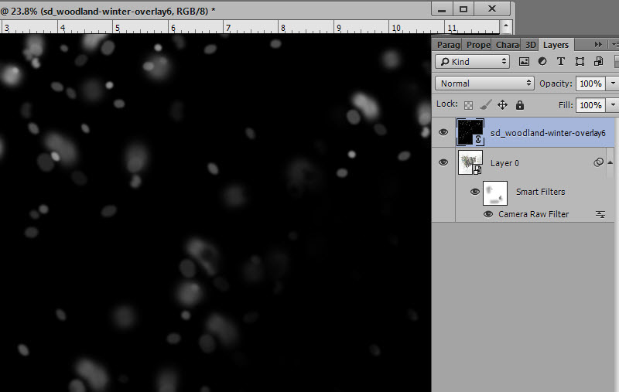619x392 pixels.
Task: Lock image pixels brush icon
Action: (x=486, y=104)
